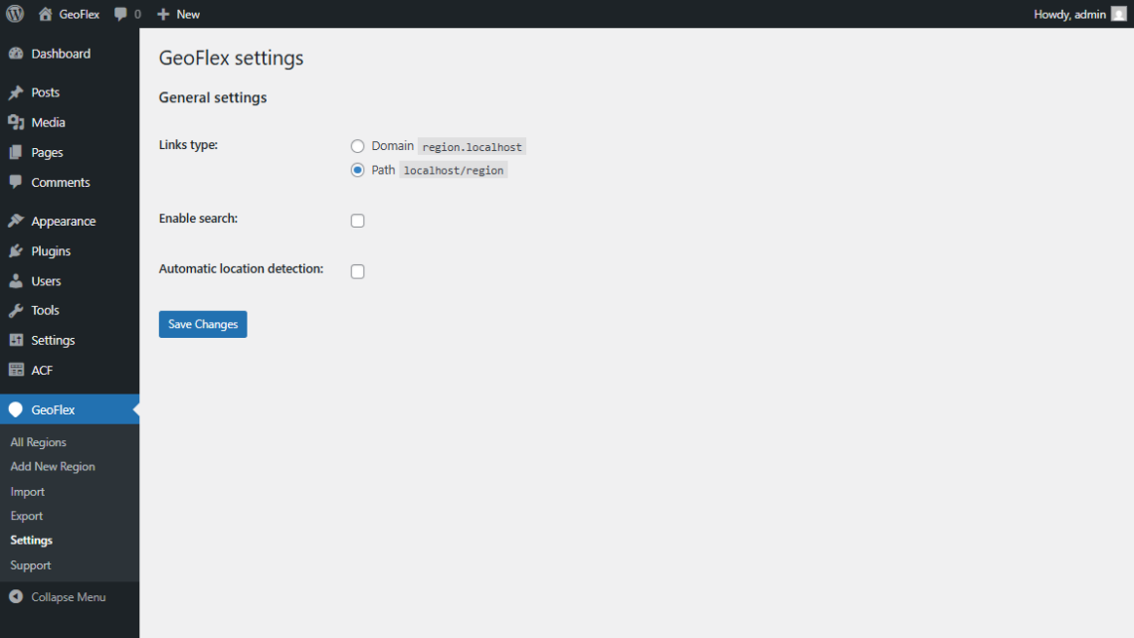Select the Path links type radio
The image size is (1134, 638).
coord(358,170)
